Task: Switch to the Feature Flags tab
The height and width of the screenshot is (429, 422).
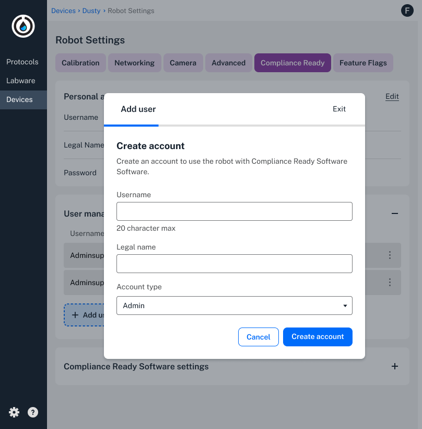Action: tap(363, 63)
